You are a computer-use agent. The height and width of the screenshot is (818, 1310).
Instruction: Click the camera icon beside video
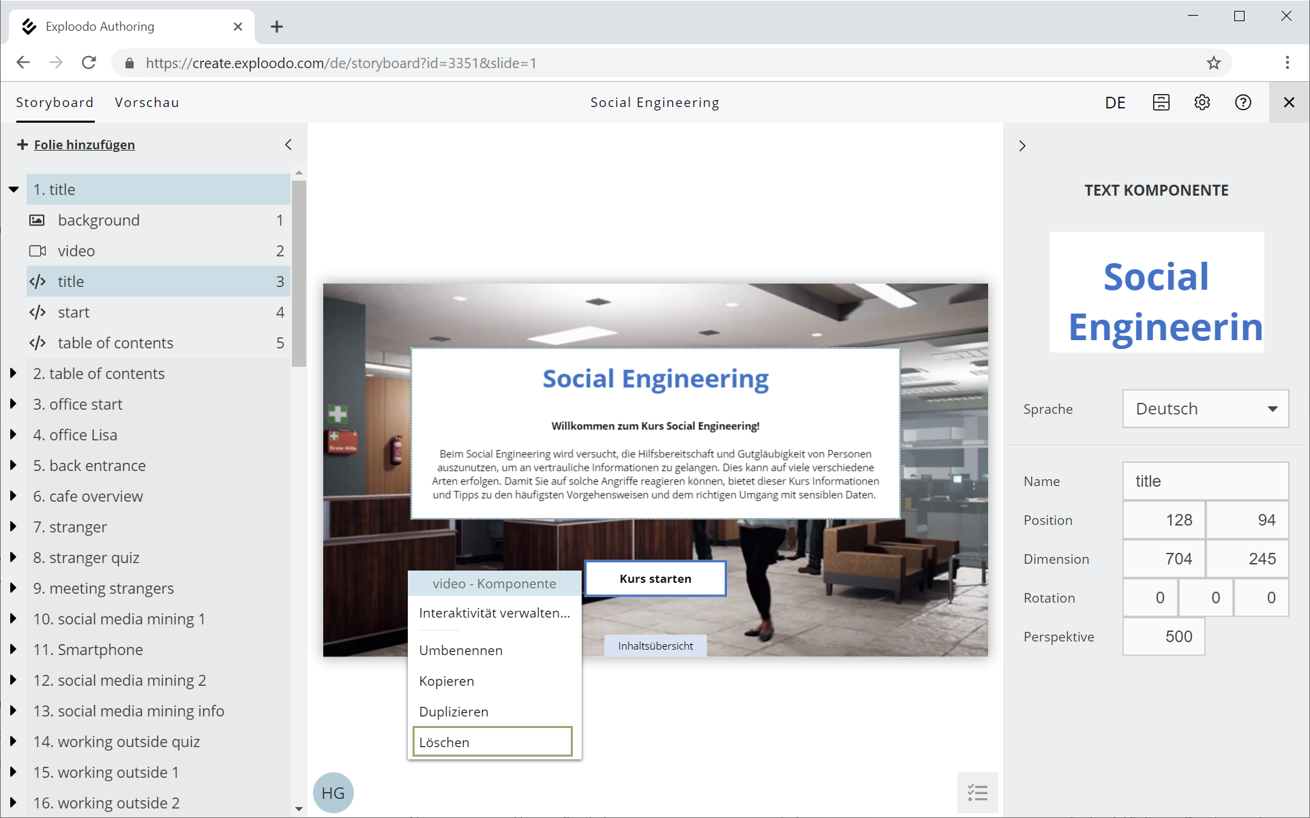click(38, 251)
